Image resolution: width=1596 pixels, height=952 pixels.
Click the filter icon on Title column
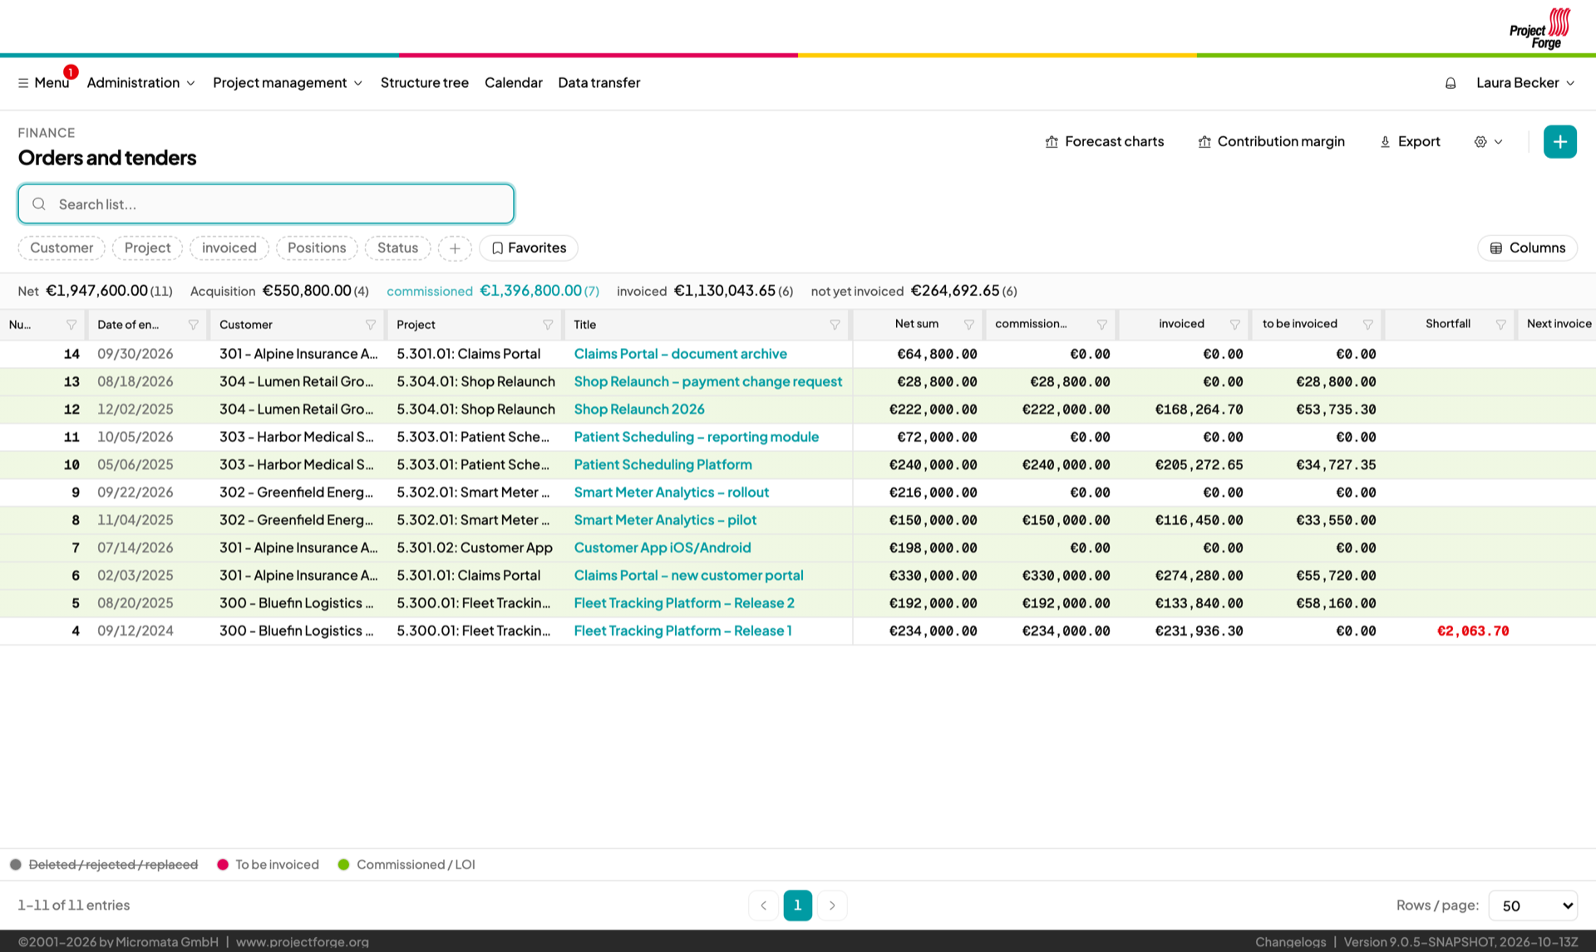(x=835, y=325)
